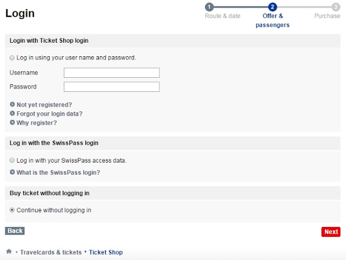Select SwissPass access data radio option

click(12, 160)
